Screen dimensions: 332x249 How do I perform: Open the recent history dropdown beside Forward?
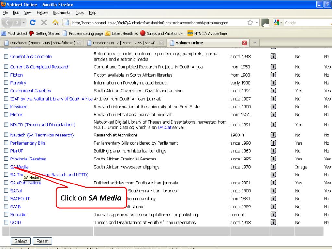click(24, 22)
